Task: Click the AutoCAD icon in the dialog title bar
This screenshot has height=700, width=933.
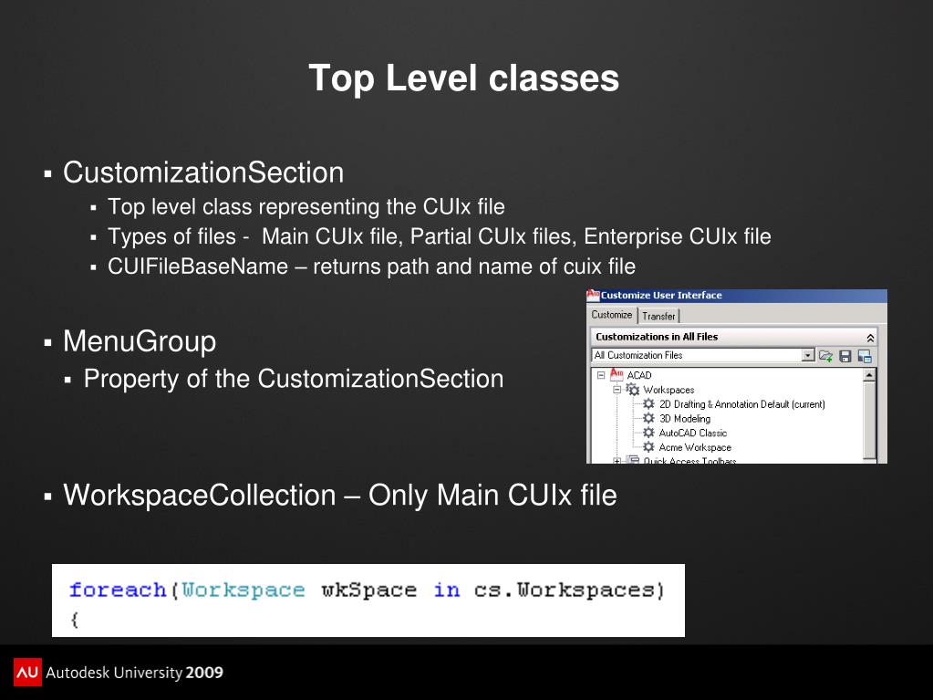Action: [593, 295]
